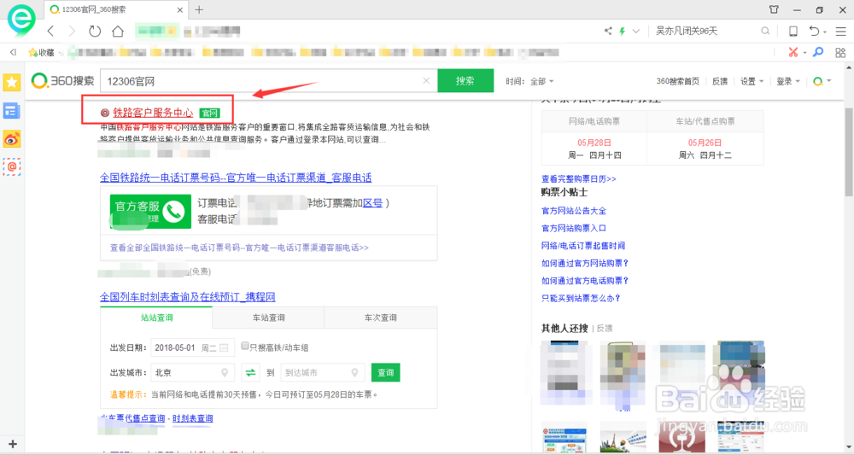Click the blue magnifier find icon
The image size is (854, 455).
818,52
